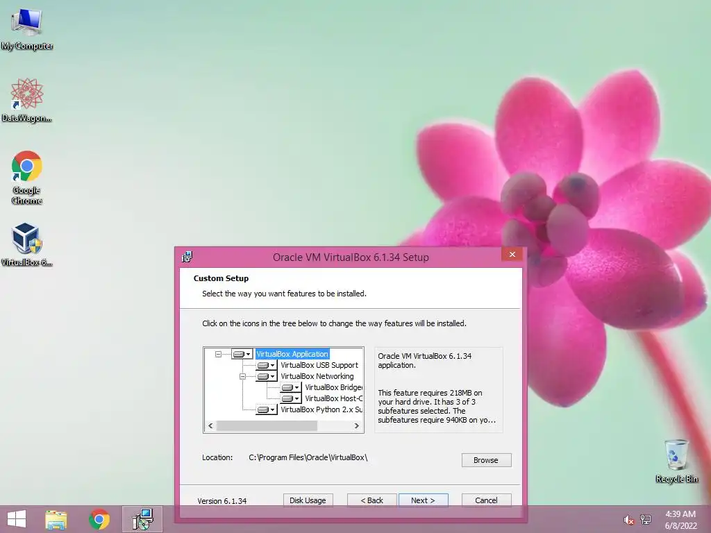Select the VirtualBox Application tree item
The width and height of the screenshot is (711, 533).
[x=292, y=354]
